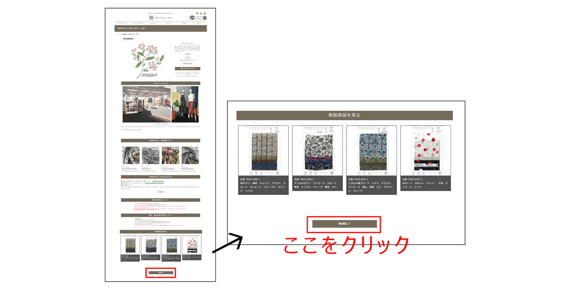Click the caption text '北高 7022-615-7'
The image size is (577, 288).
[412, 179]
